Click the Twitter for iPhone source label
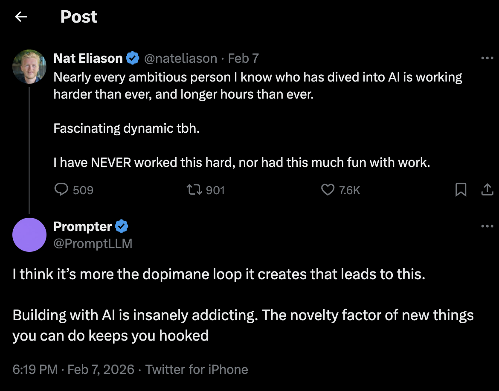 pyautogui.click(x=197, y=369)
